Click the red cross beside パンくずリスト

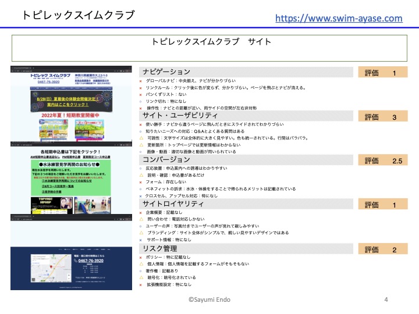(x=141, y=94)
